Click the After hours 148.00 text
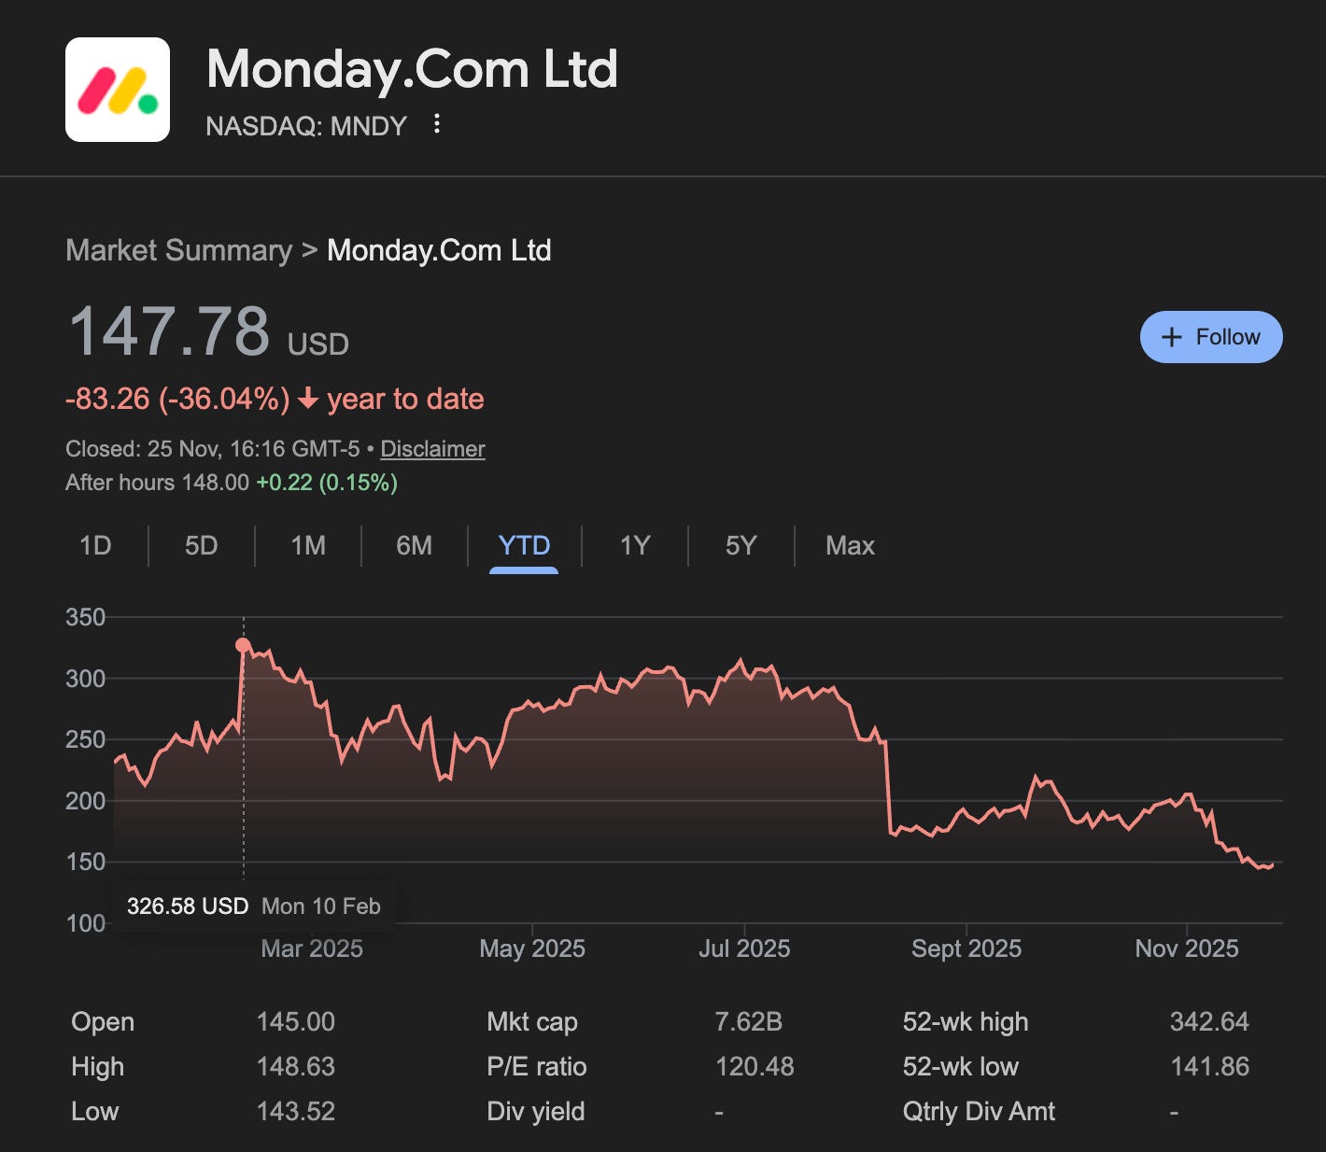This screenshot has width=1326, height=1152. [157, 483]
